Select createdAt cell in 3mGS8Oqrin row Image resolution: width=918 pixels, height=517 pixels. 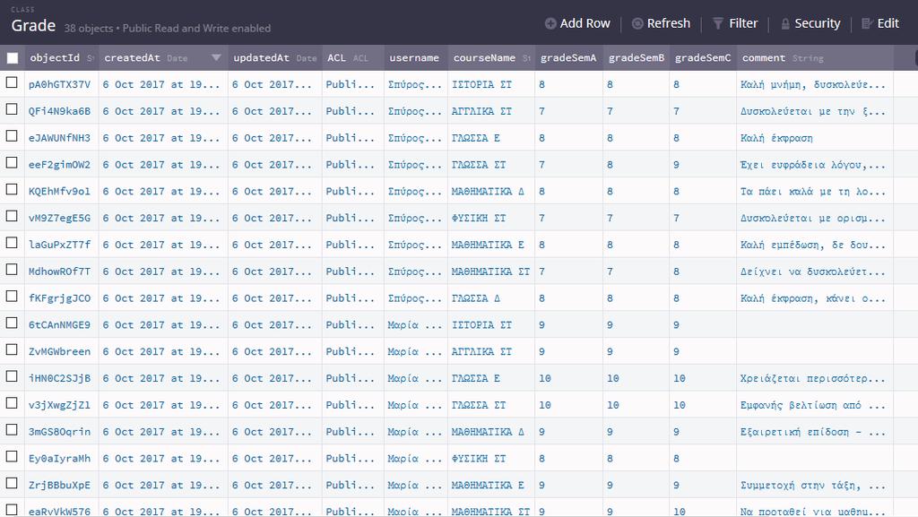pyautogui.click(x=163, y=432)
